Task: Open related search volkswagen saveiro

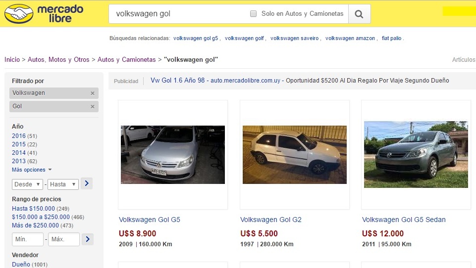Action: 294,38
